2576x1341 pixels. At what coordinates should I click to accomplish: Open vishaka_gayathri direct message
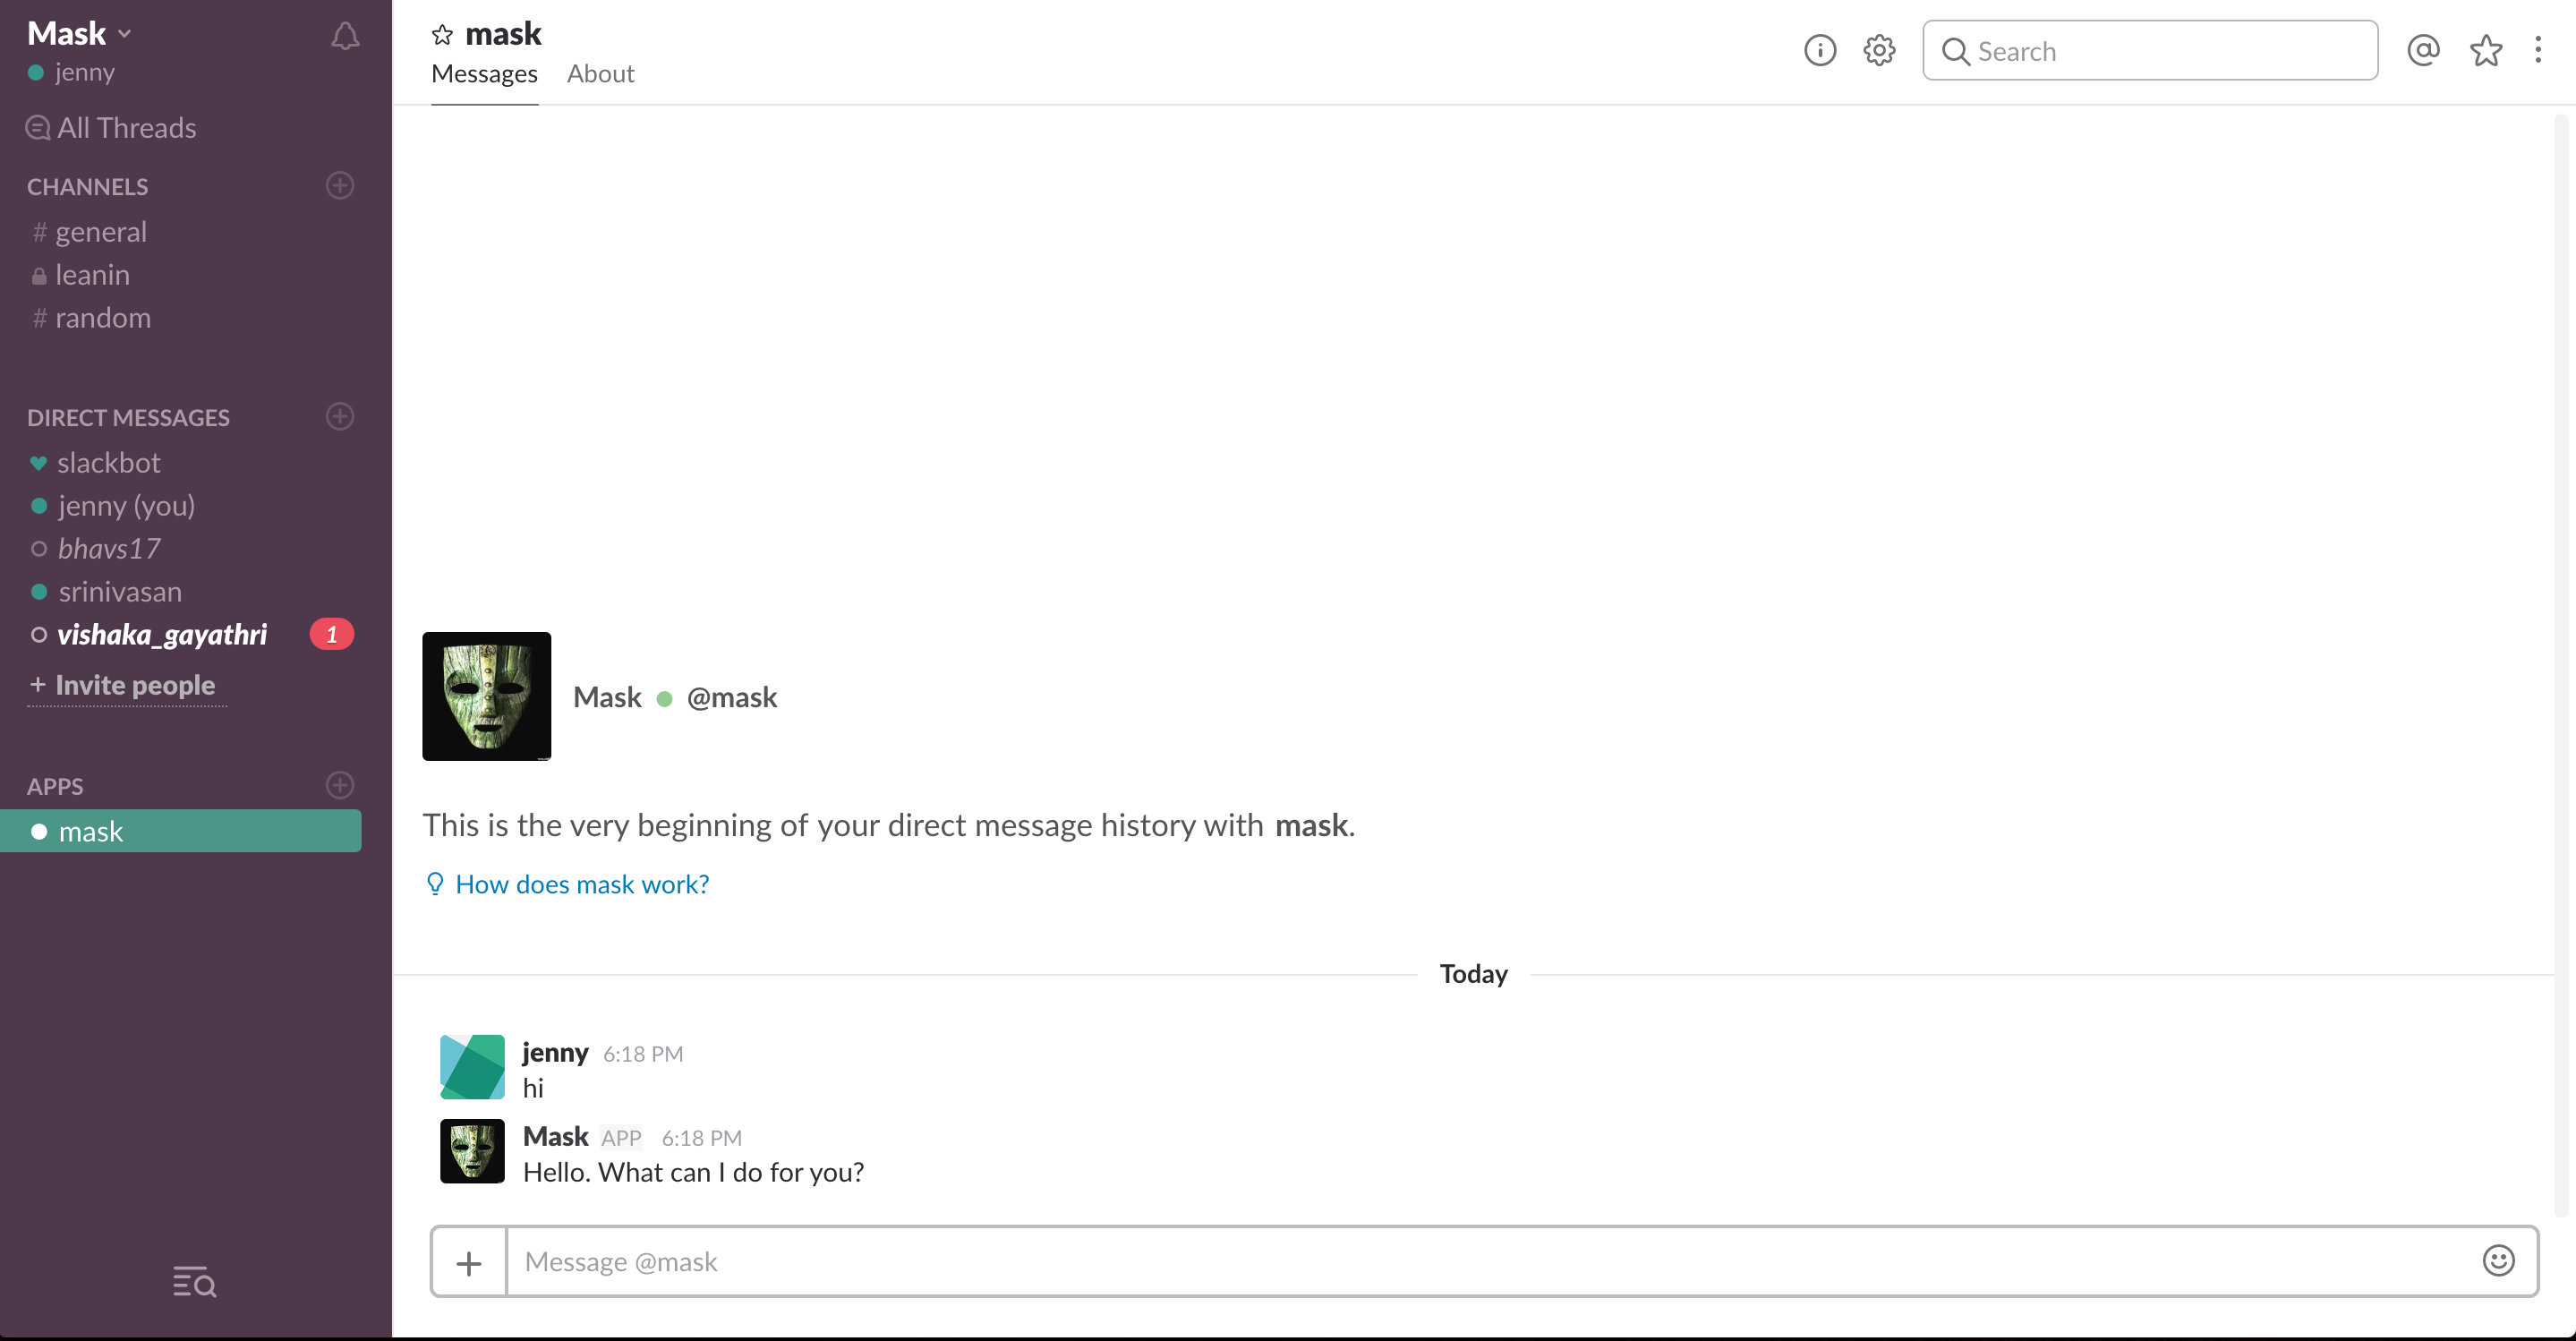[x=162, y=635]
